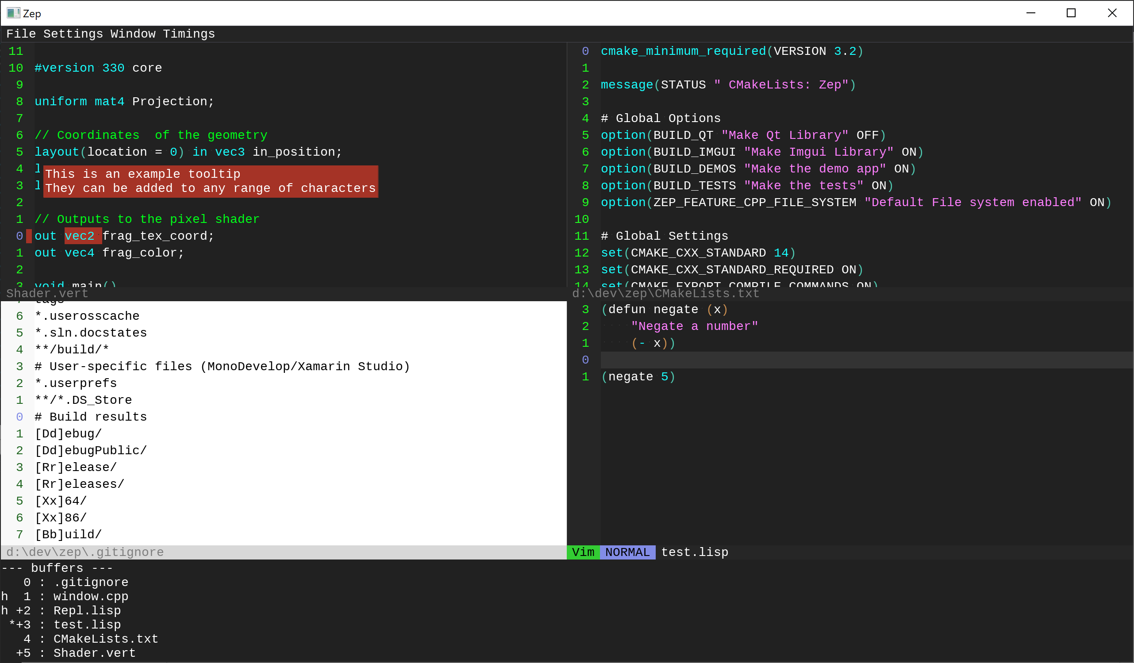Open the Window menu
The height and width of the screenshot is (663, 1134).
tap(133, 34)
